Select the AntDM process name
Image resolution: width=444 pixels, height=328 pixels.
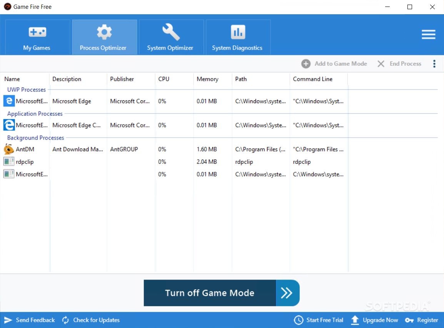[25, 149]
